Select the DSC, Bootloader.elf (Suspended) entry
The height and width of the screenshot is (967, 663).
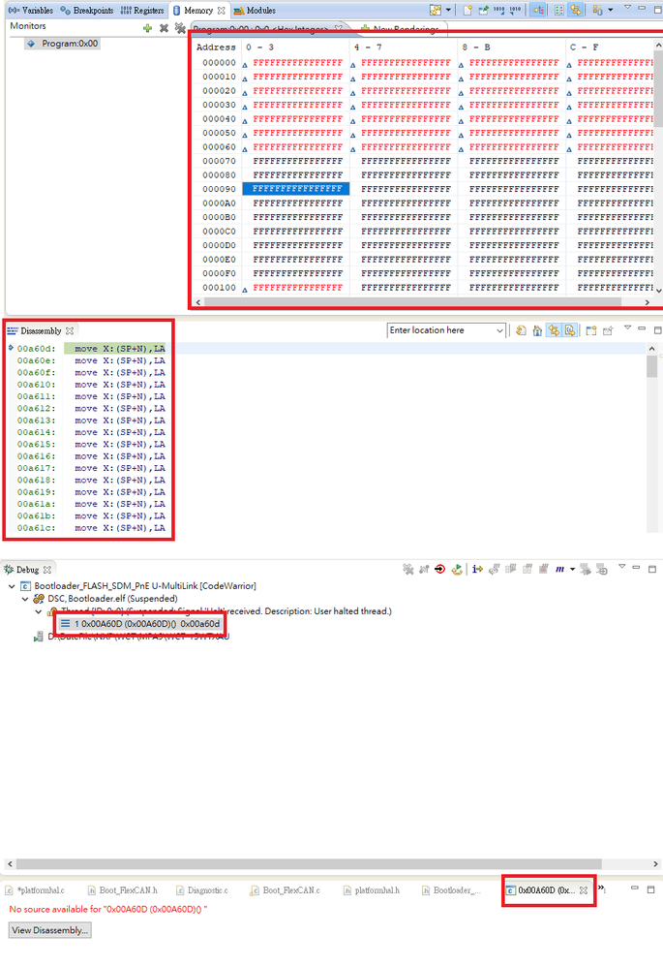(106, 599)
